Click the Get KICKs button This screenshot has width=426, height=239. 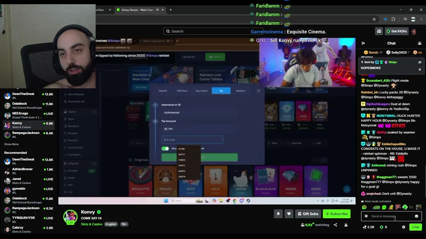pos(396,31)
